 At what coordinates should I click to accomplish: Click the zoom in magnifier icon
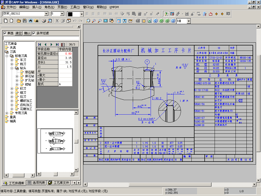click(x=94, y=21)
